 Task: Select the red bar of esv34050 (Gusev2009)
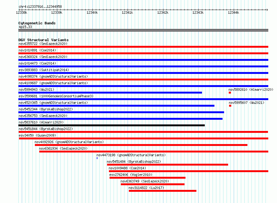[143, 138]
